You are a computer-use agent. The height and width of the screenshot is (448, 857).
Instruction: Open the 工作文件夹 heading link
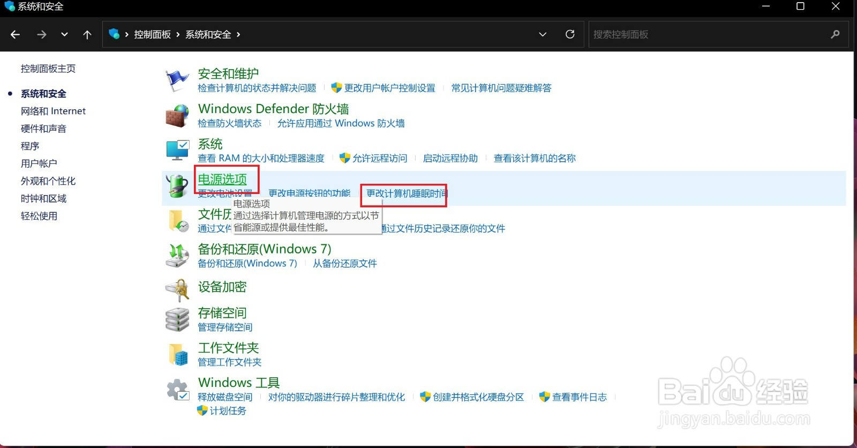pos(228,347)
